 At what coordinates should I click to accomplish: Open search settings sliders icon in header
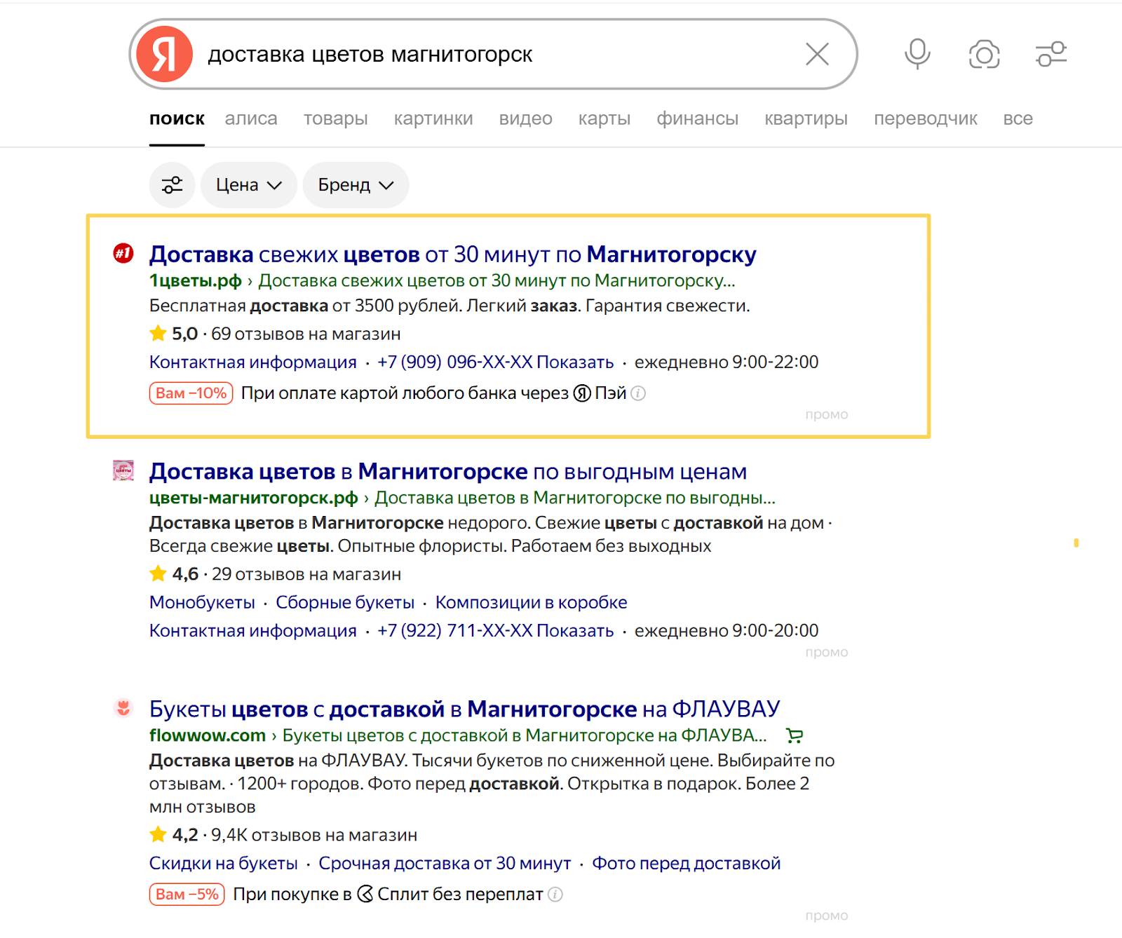click(1050, 54)
